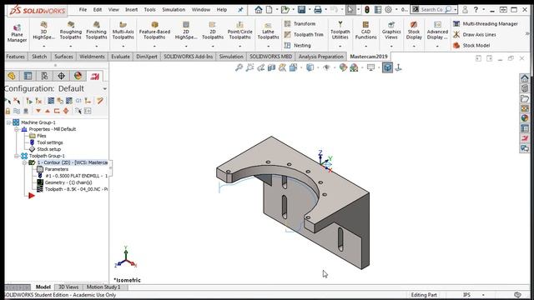Switch to the Motion Study 1 tab
Viewport: 534px width, 300px height.
[x=103, y=287]
